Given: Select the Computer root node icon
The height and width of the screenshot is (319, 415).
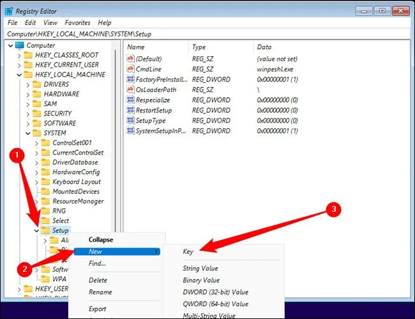Looking at the screenshot, I should [x=19, y=45].
